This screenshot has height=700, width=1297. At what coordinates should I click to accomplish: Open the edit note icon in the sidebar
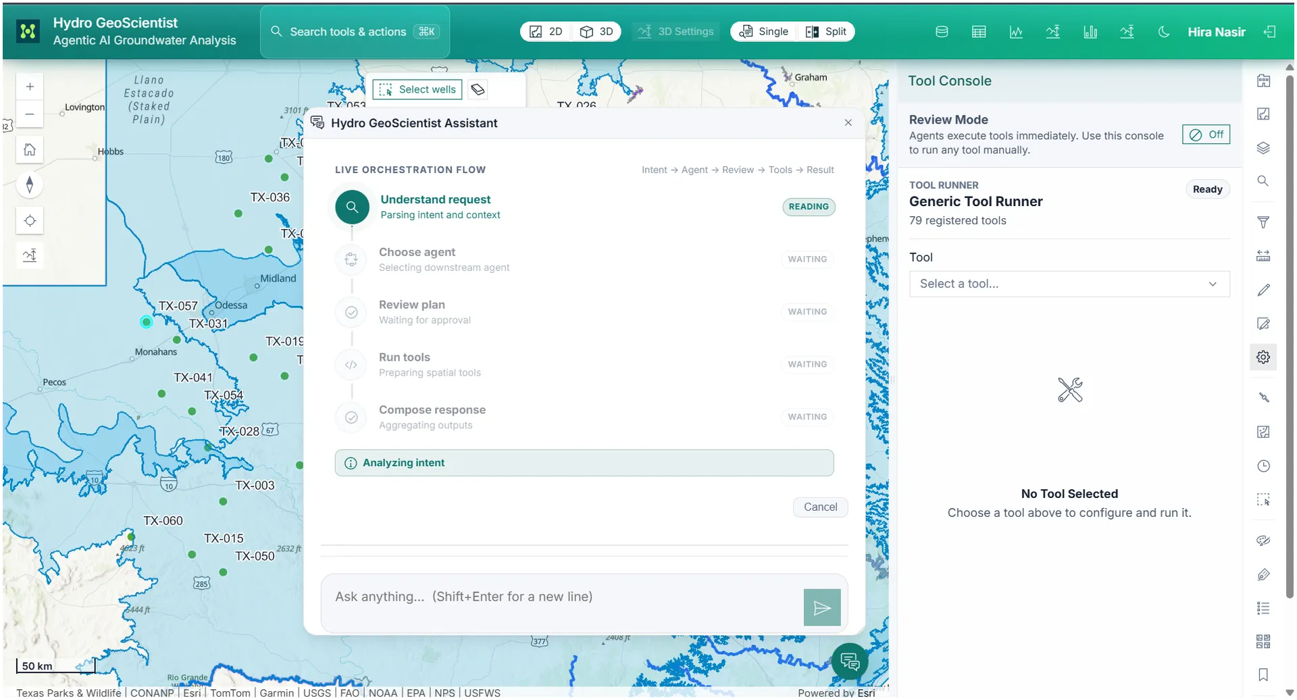(x=1263, y=324)
